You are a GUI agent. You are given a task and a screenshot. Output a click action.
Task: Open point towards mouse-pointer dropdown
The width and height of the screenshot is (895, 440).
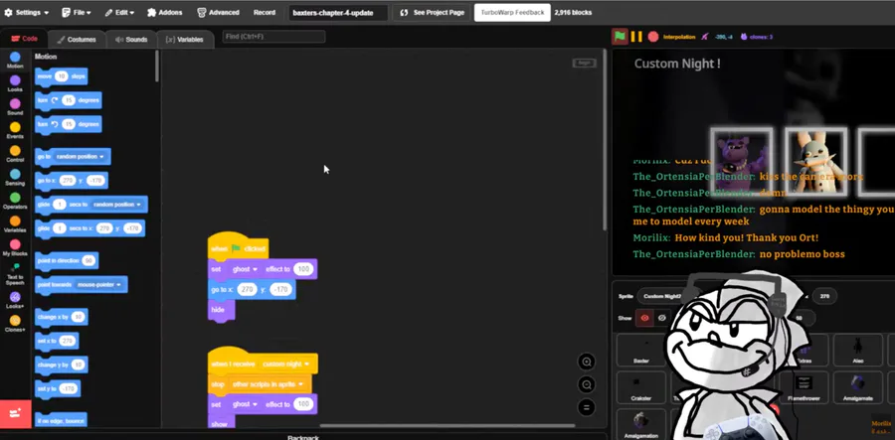99,284
